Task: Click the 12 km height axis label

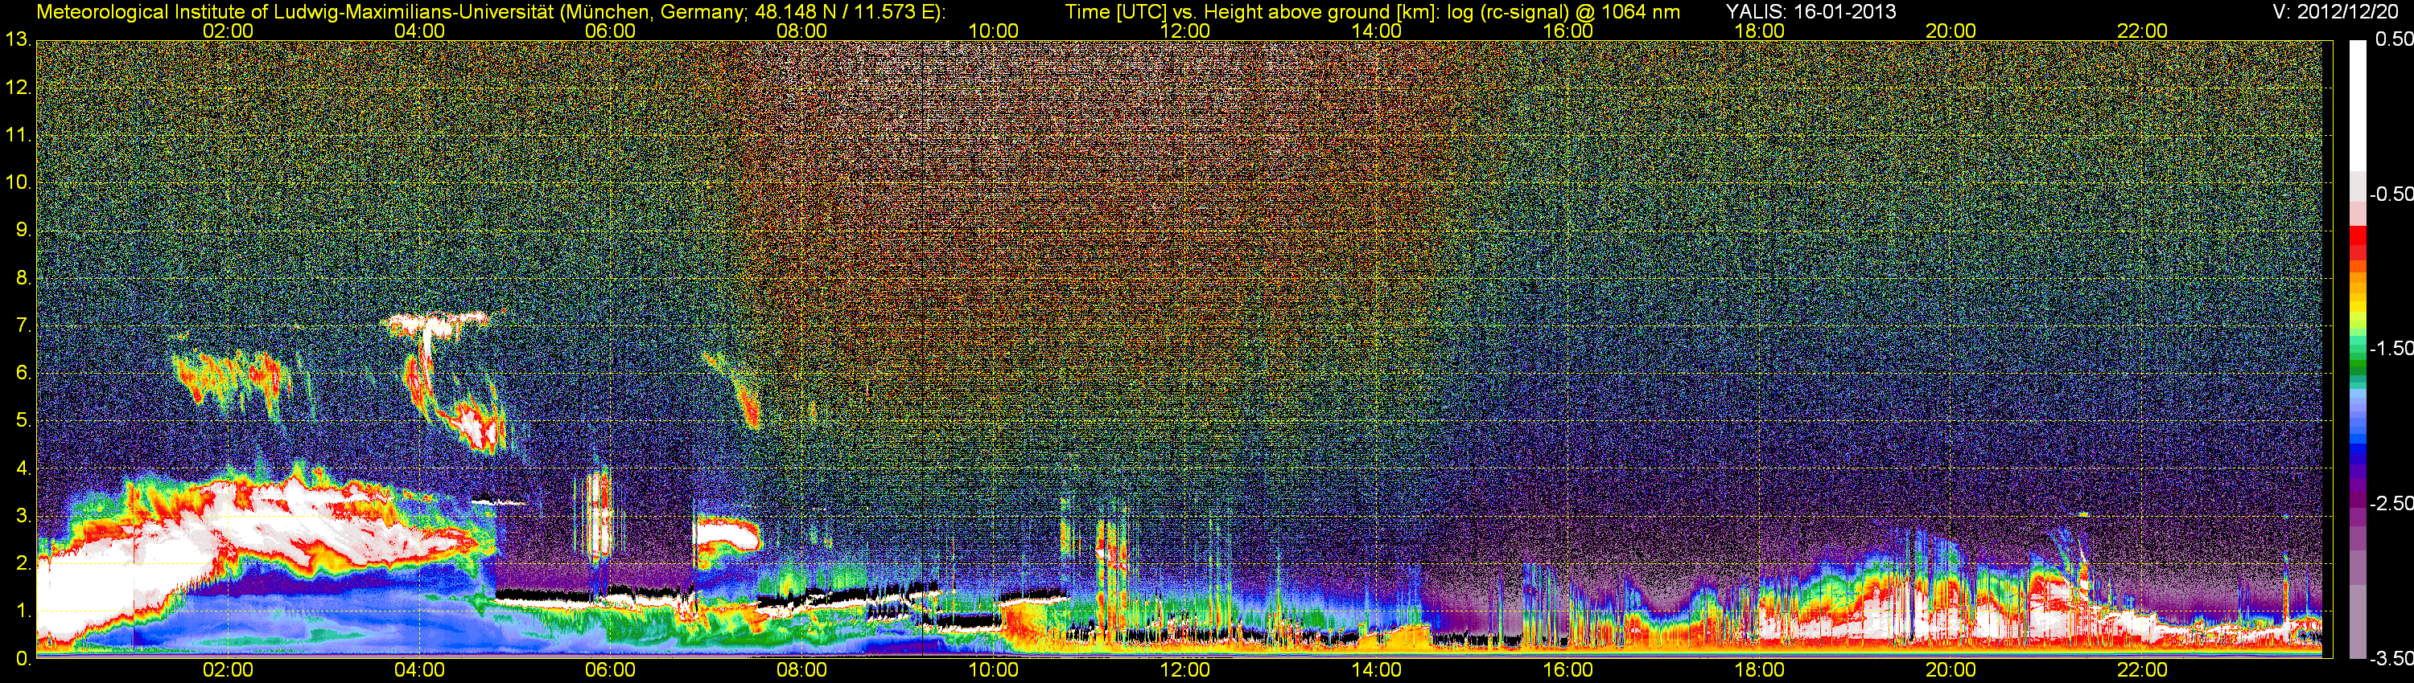Action: pos(17,88)
